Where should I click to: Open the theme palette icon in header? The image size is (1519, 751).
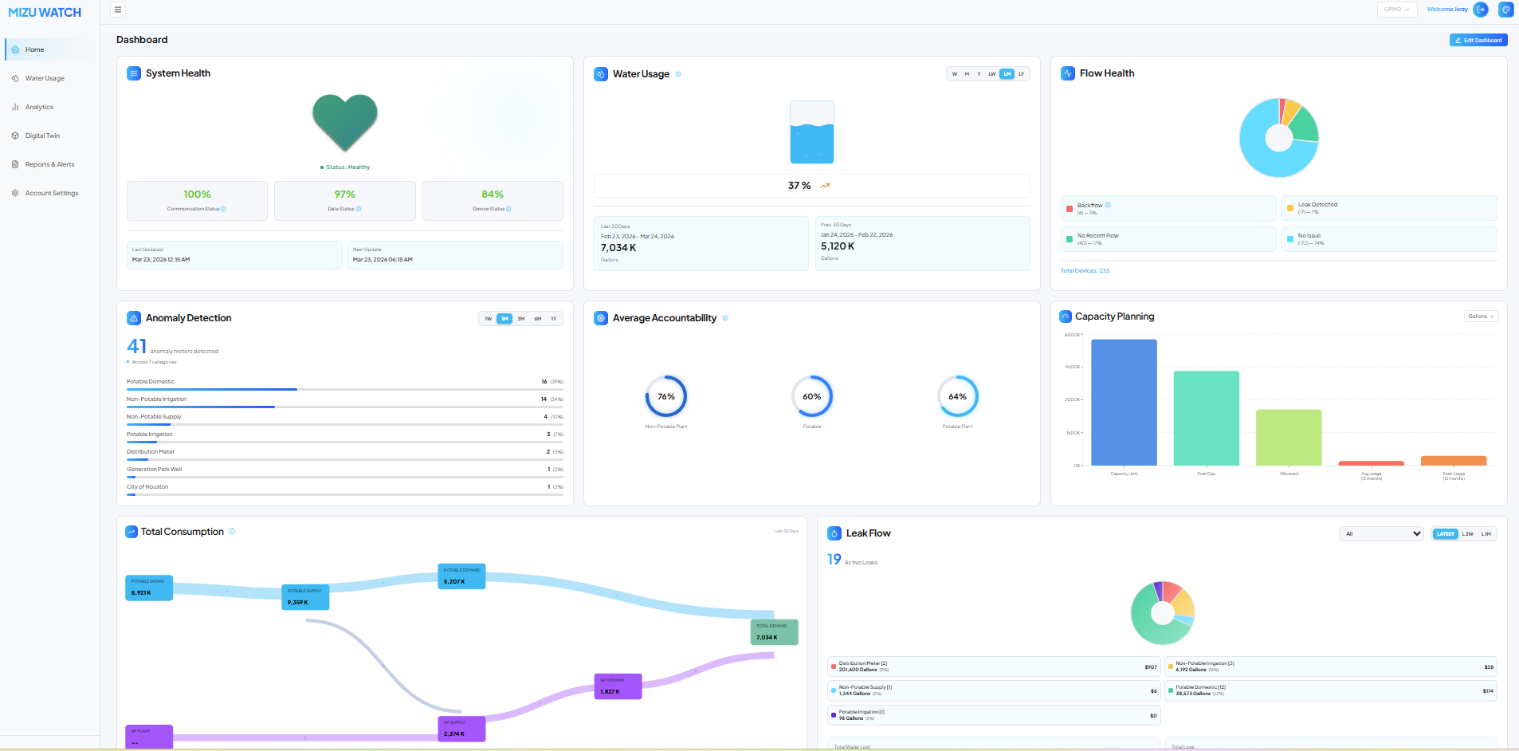1505,10
